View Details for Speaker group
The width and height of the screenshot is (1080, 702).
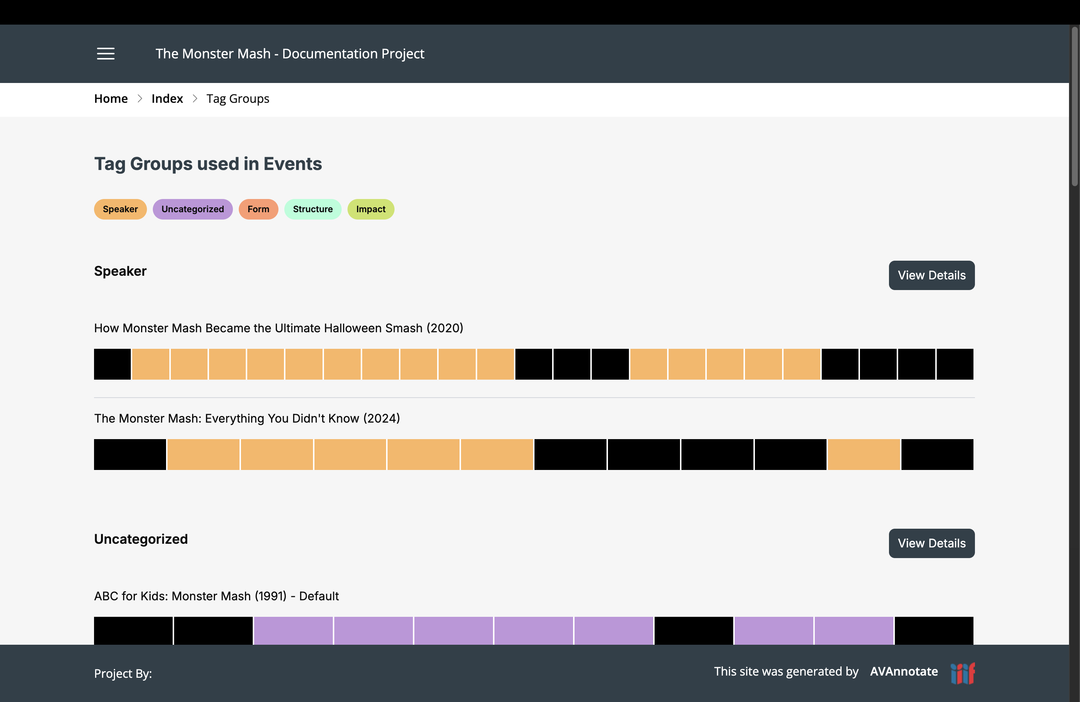coord(931,275)
